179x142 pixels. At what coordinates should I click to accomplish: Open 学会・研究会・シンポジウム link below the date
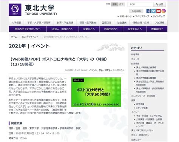point(111,70)
